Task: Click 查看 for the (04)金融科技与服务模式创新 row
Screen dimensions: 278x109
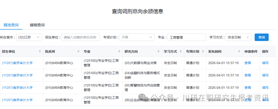Action: pyautogui.click(x=248, y=75)
